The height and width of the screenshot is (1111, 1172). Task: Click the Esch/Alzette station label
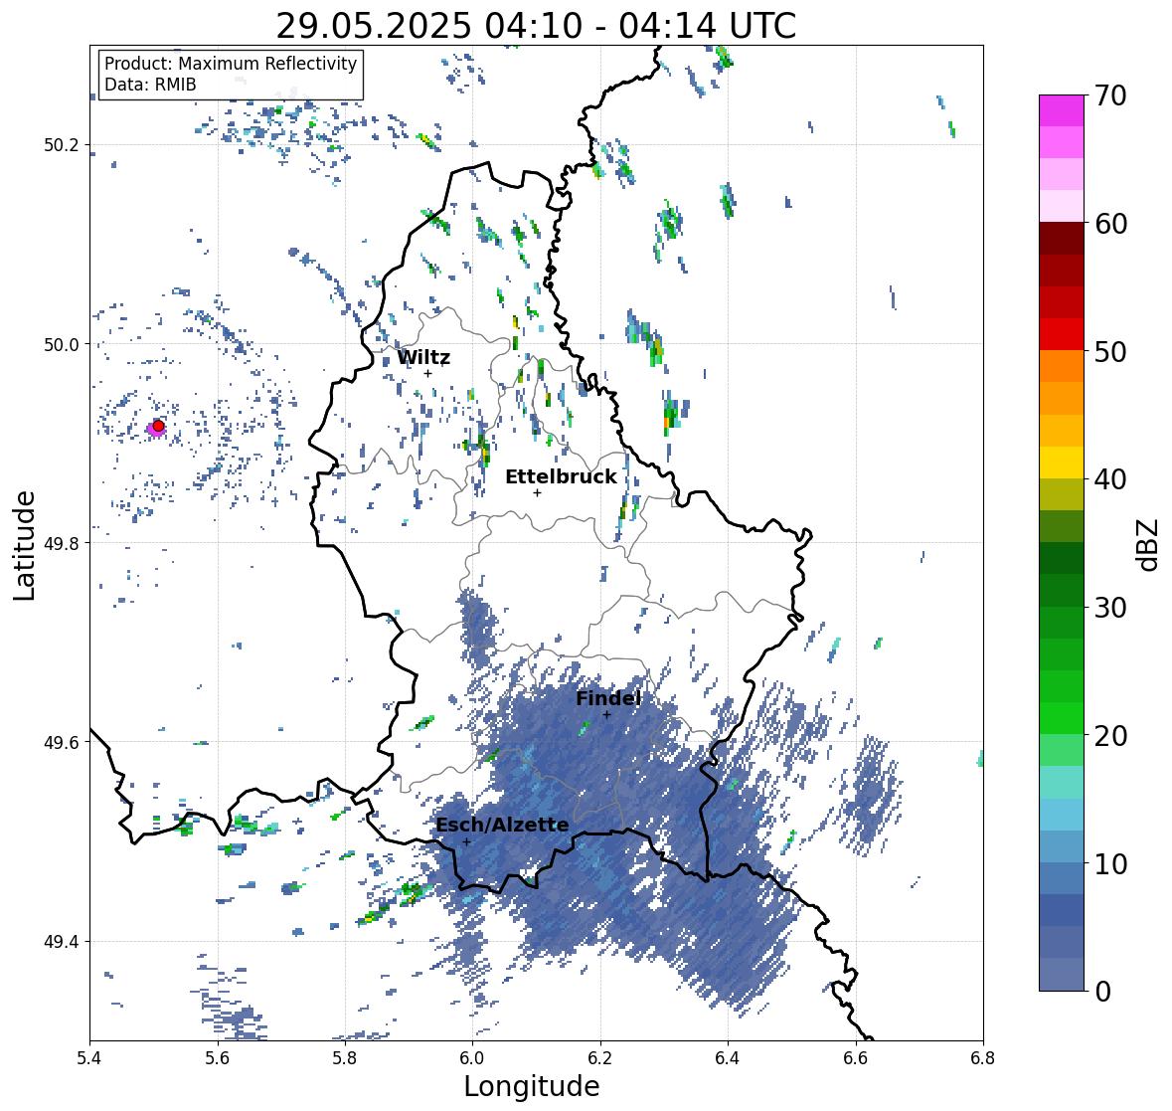pos(502,826)
